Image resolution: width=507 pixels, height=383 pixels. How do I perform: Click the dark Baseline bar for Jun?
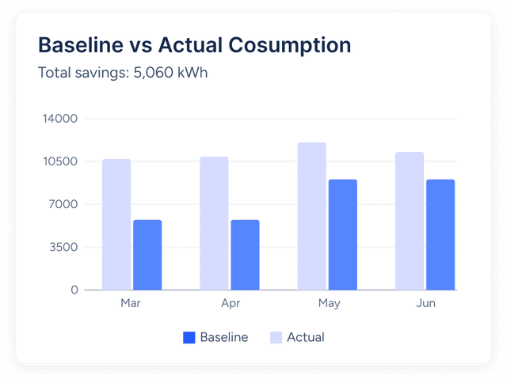(440, 234)
